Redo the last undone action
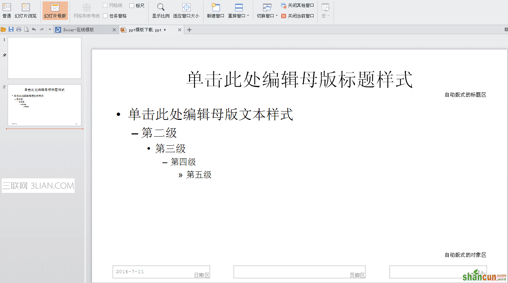 click(x=42, y=29)
